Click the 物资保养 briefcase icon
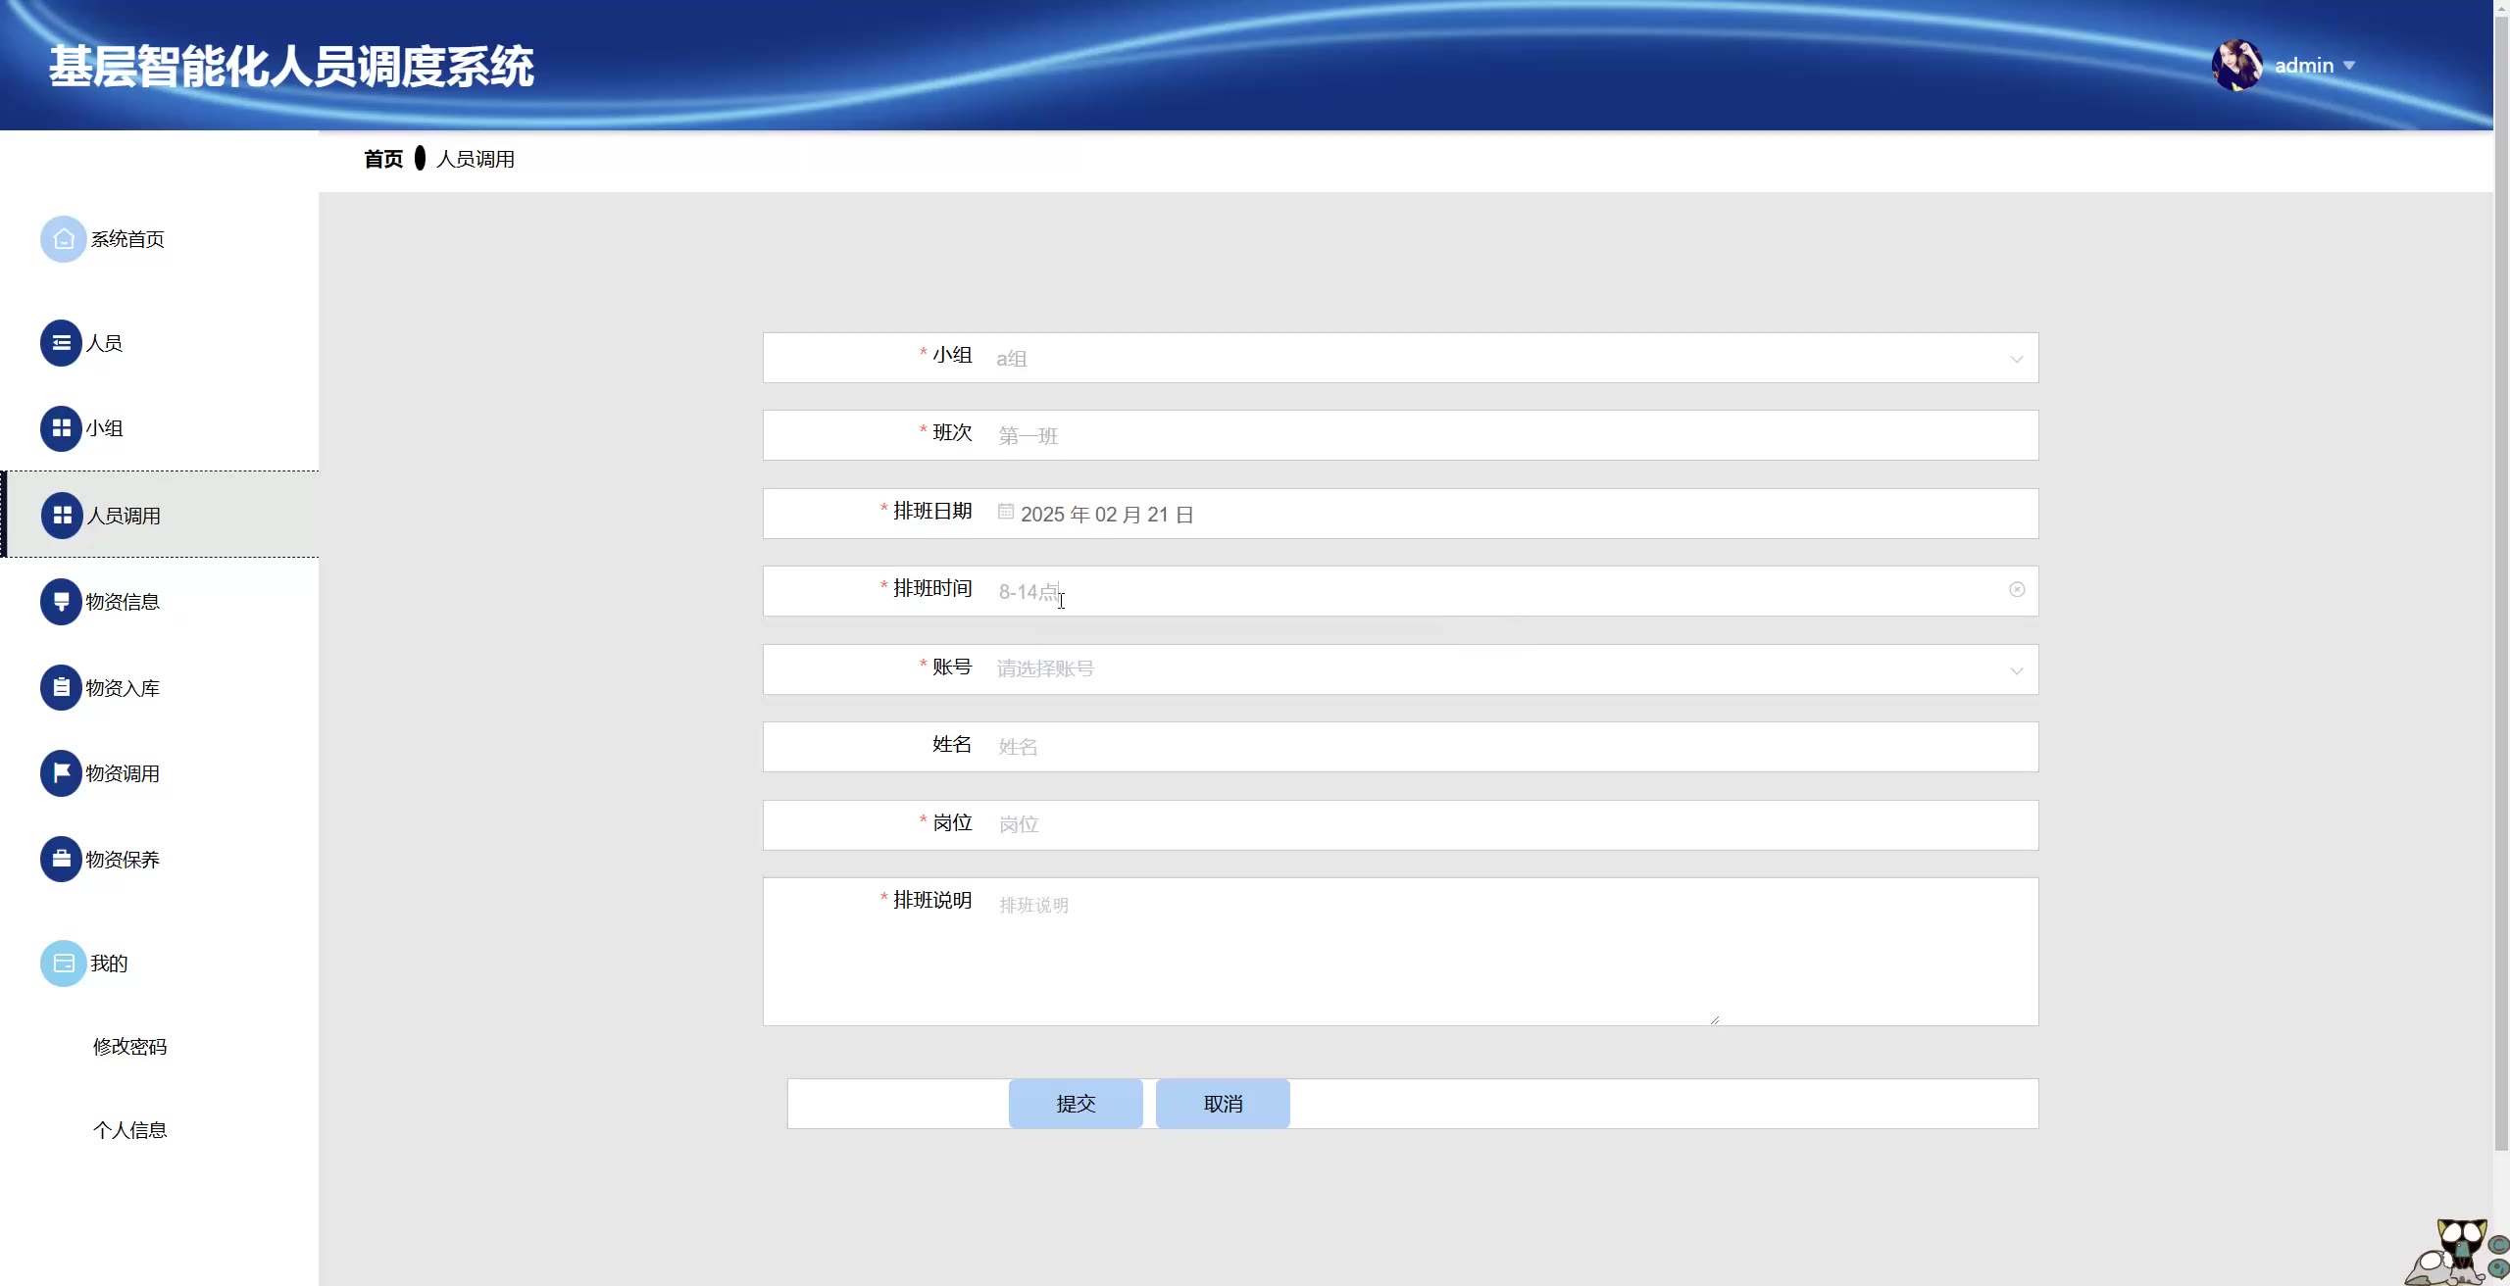 click(x=61, y=859)
